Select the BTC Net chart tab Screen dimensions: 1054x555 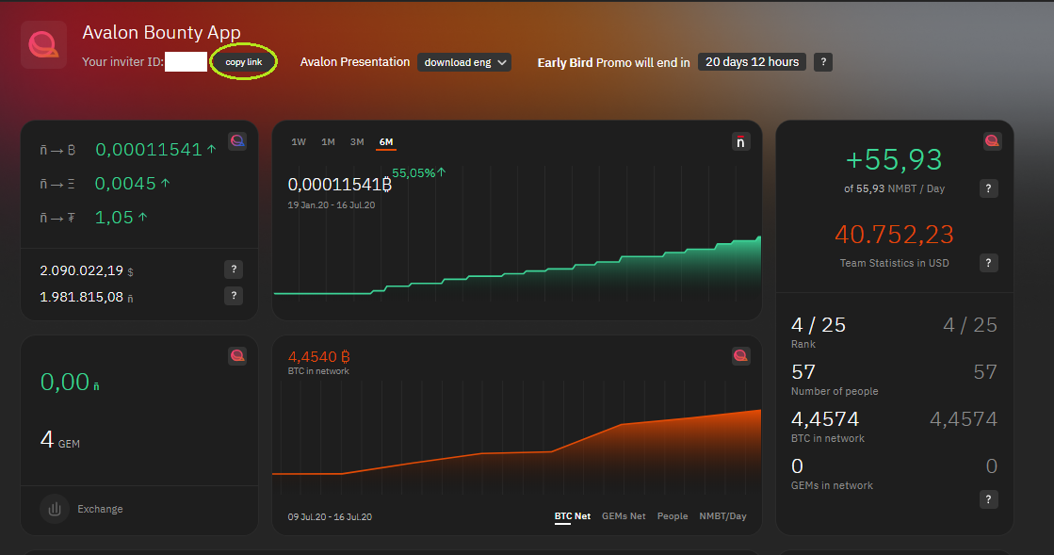click(x=573, y=516)
